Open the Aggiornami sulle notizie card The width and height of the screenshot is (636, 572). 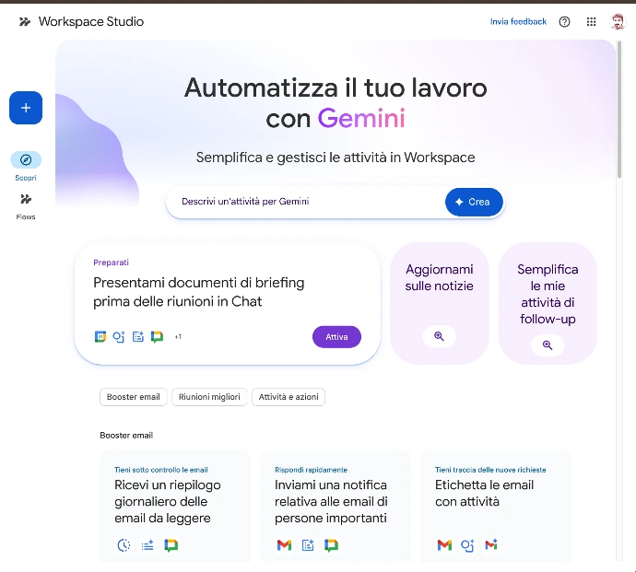440,303
